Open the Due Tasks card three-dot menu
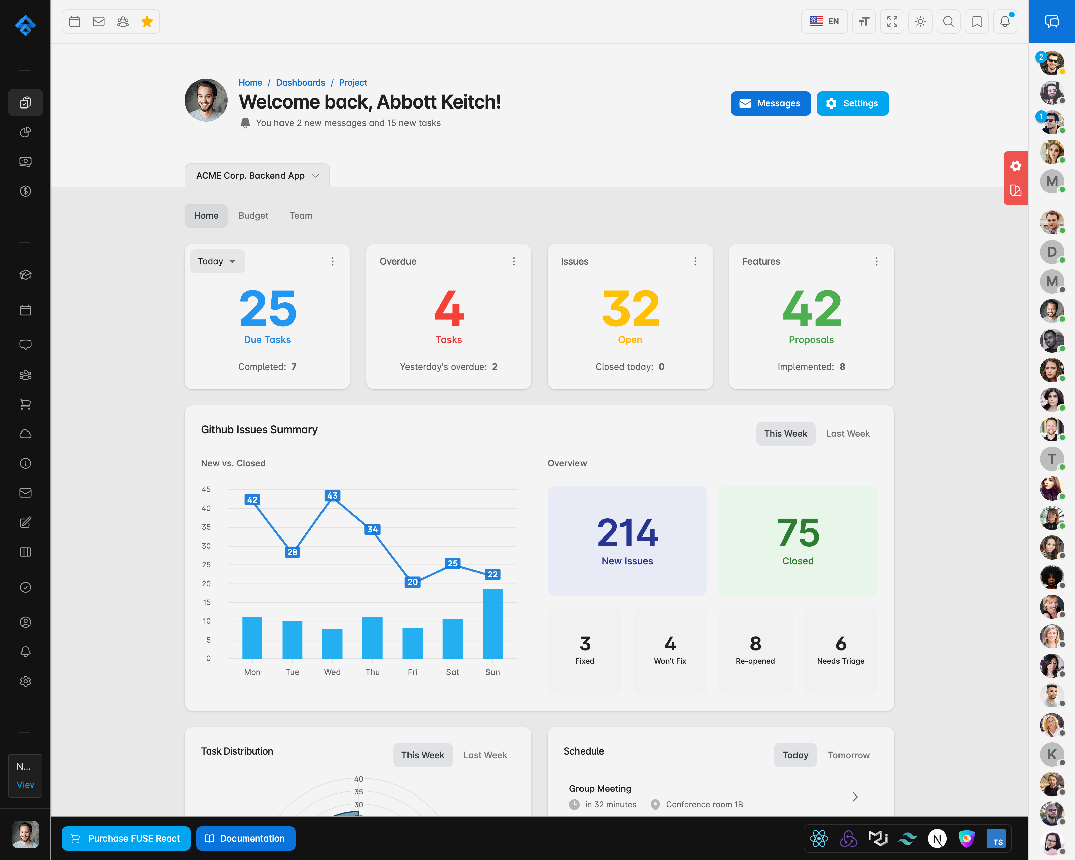The image size is (1075, 860). (333, 261)
